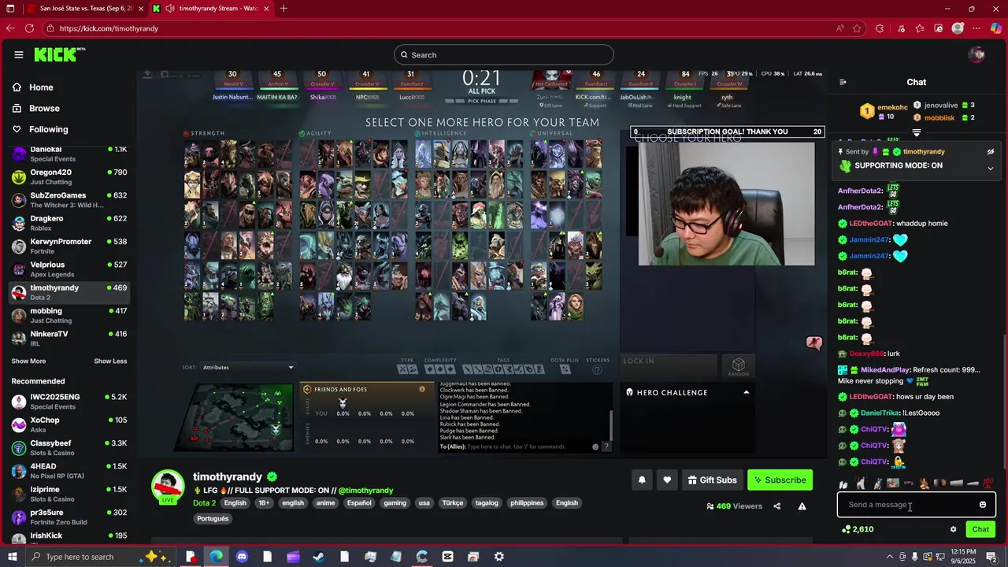The height and width of the screenshot is (567, 1008).
Task: Select the philippines tag
Action: click(x=527, y=503)
